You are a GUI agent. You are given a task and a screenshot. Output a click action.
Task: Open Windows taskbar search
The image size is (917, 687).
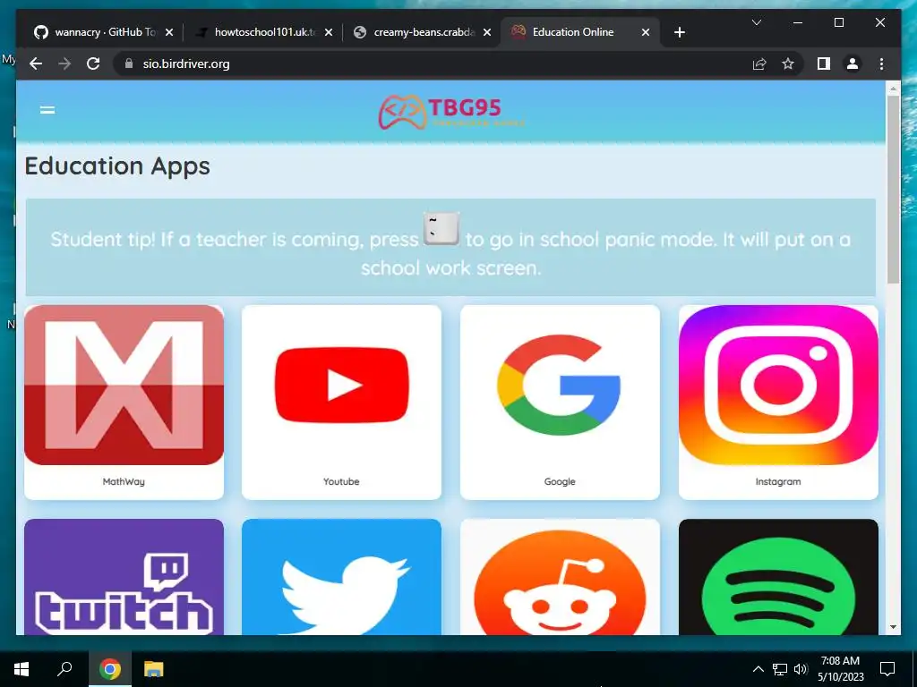tap(64, 669)
